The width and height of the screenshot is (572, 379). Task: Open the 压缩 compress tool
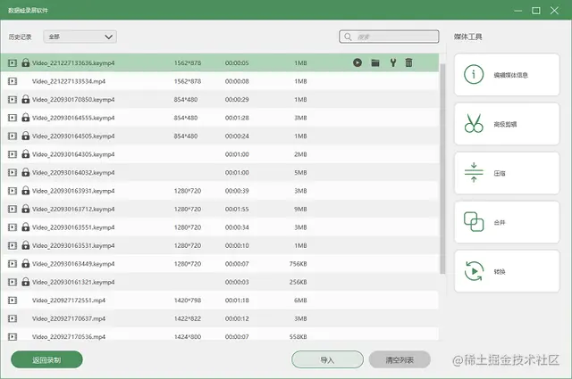507,173
